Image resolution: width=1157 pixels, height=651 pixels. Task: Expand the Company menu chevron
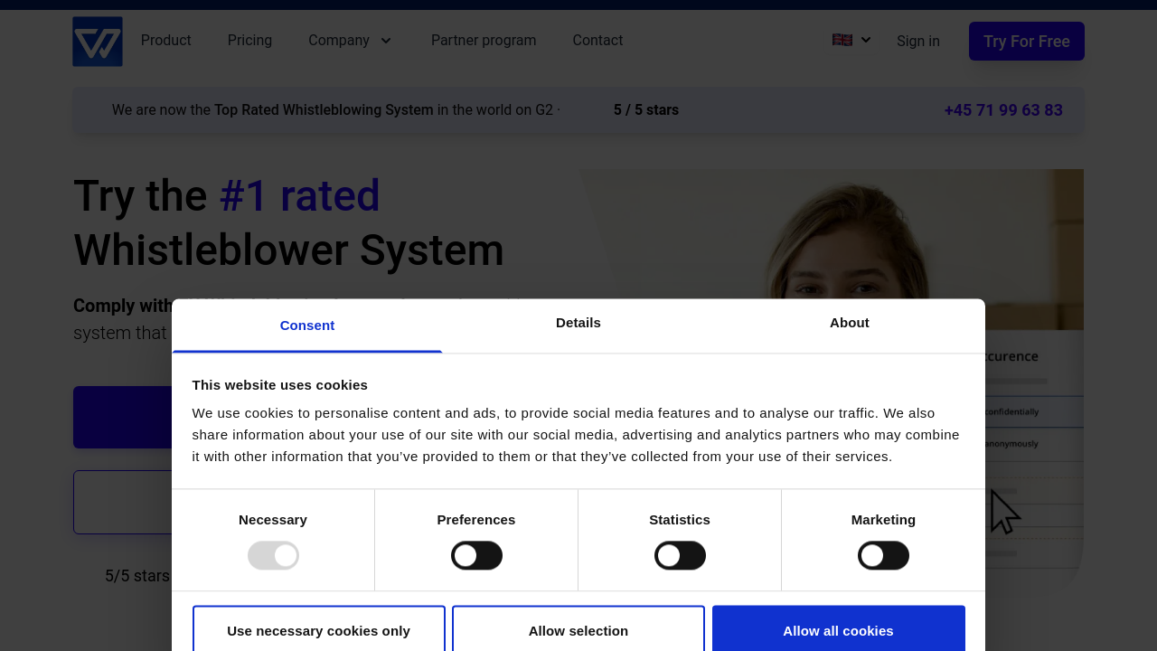coord(386,41)
